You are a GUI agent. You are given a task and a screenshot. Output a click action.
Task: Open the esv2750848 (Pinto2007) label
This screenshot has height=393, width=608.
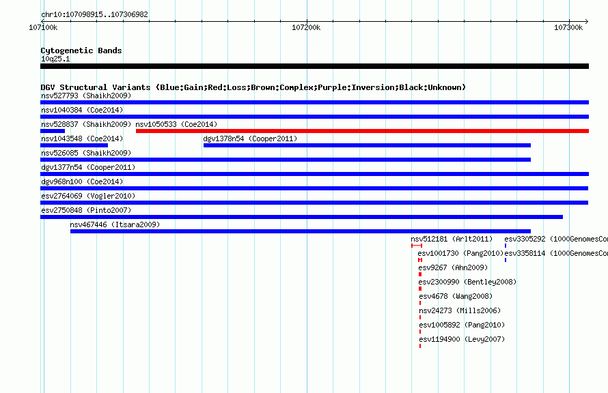tap(86, 210)
